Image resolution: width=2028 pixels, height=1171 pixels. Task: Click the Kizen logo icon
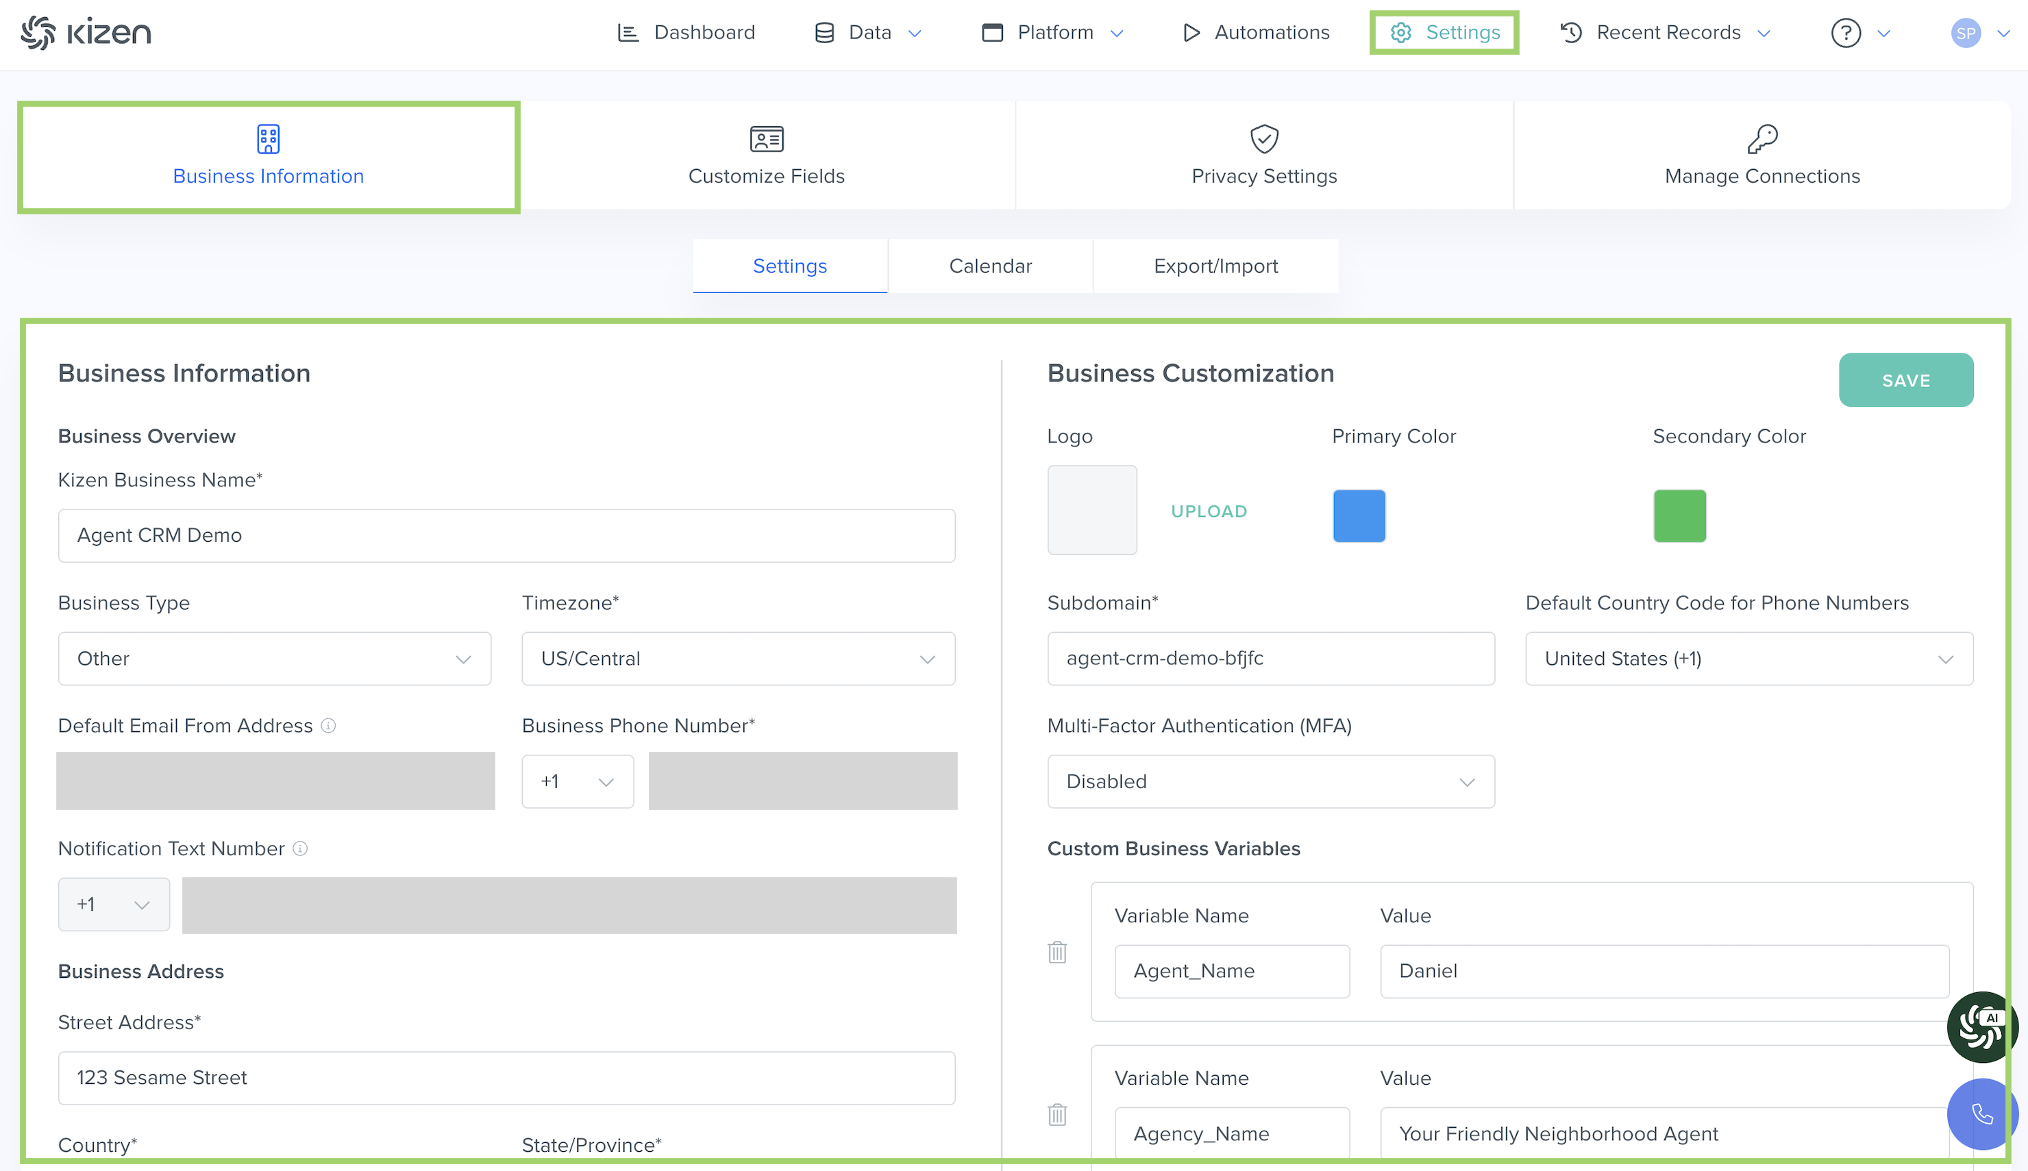point(38,32)
